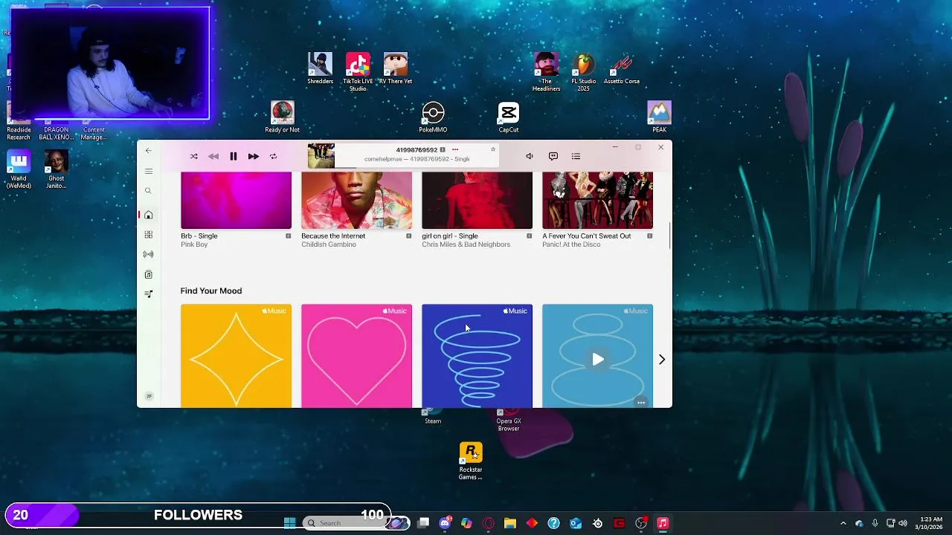Click the Brb - Single title text
Viewport: 952px width, 535px height.
199,236
